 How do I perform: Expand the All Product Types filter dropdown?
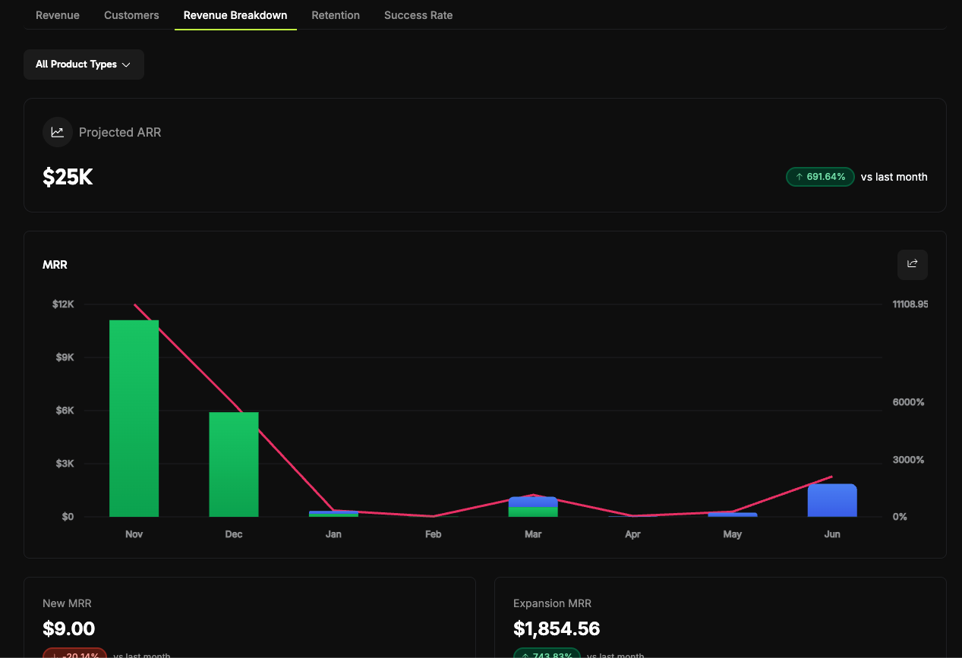coord(84,65)
